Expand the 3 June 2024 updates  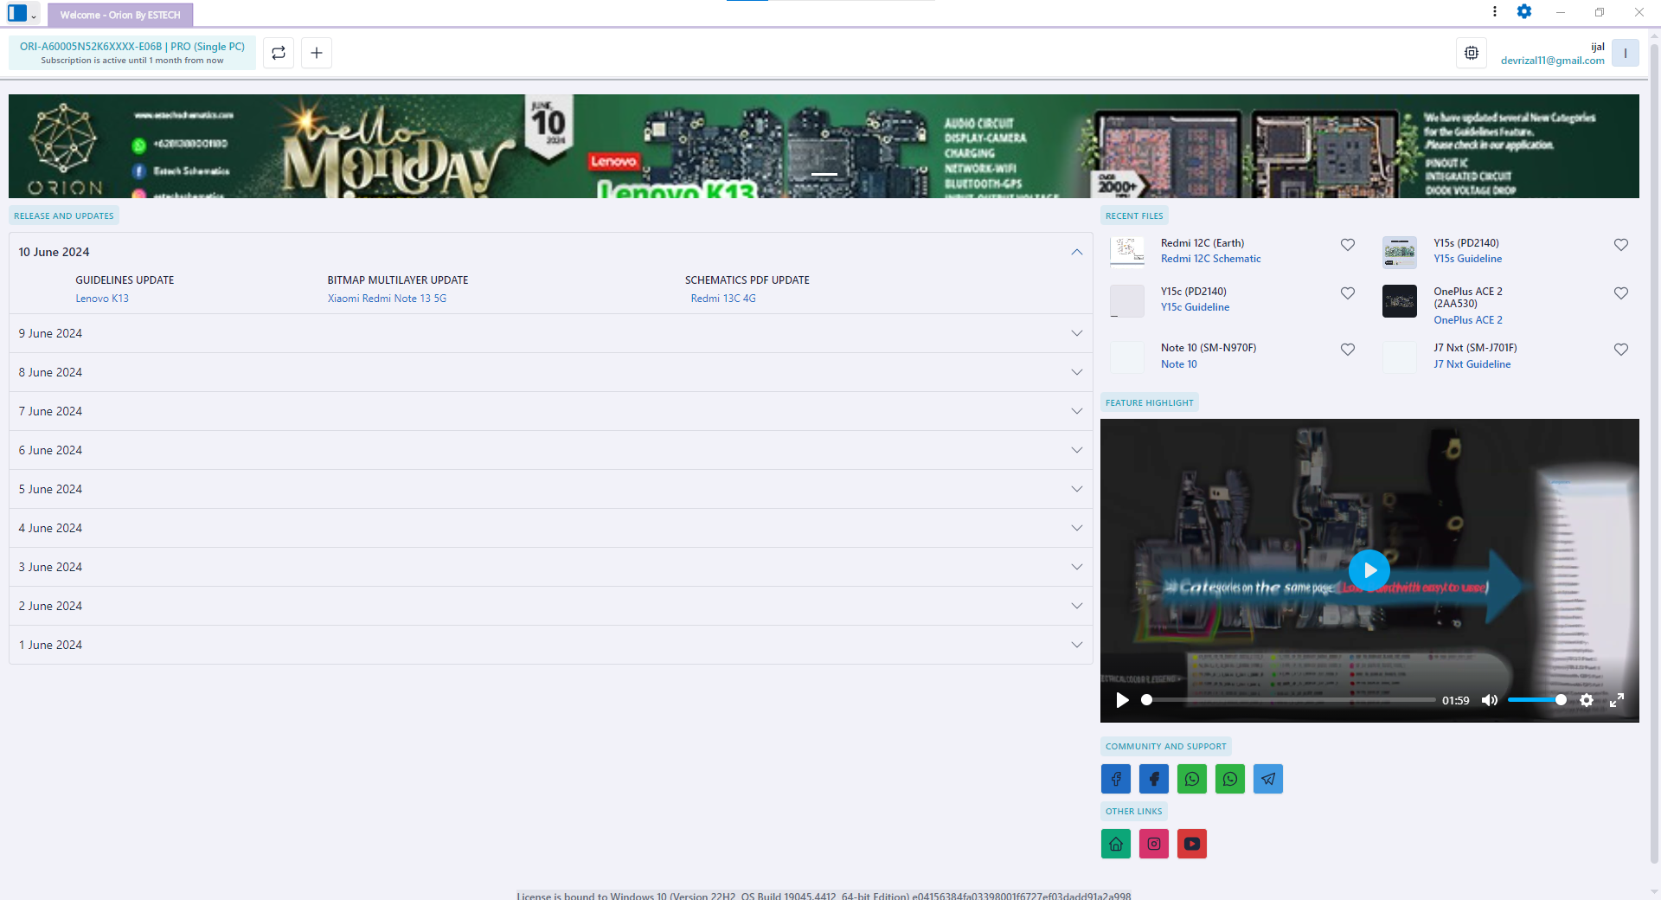(551, 567)
